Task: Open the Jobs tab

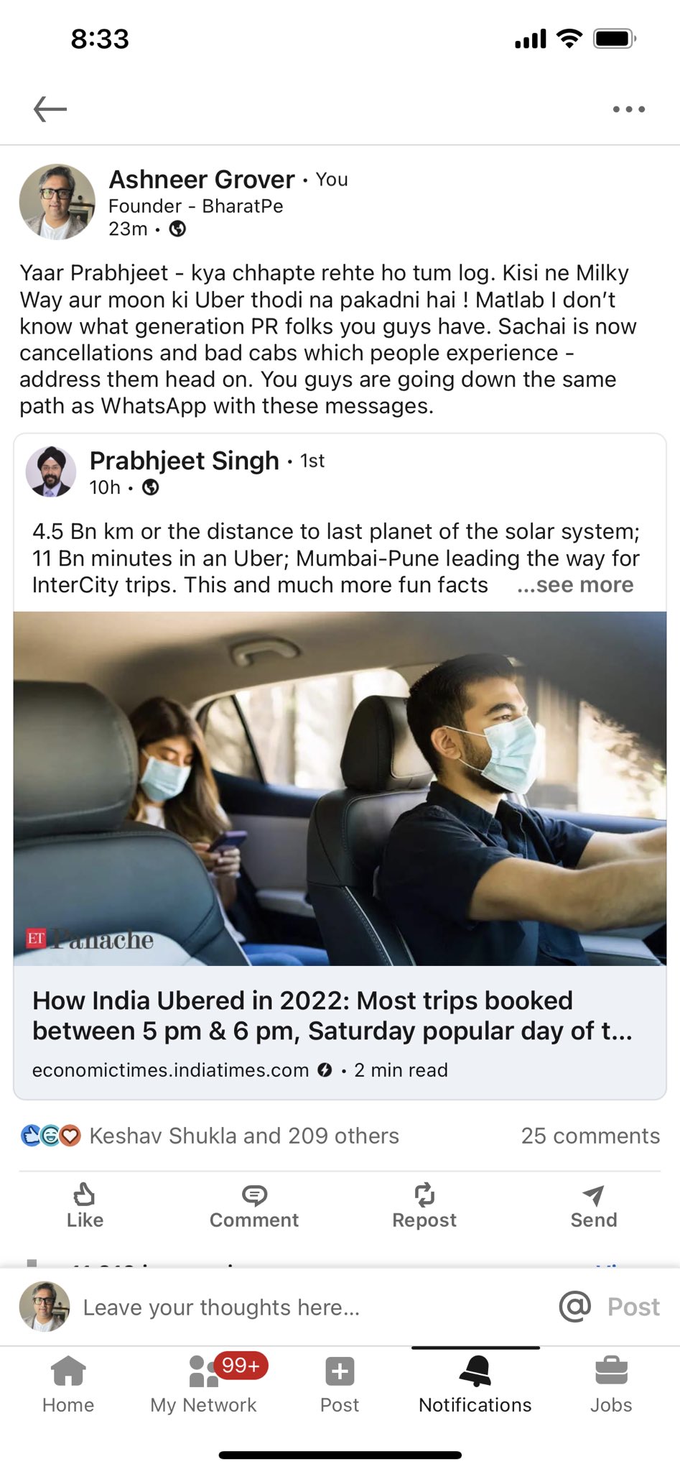Action: tap(611, 1385)
